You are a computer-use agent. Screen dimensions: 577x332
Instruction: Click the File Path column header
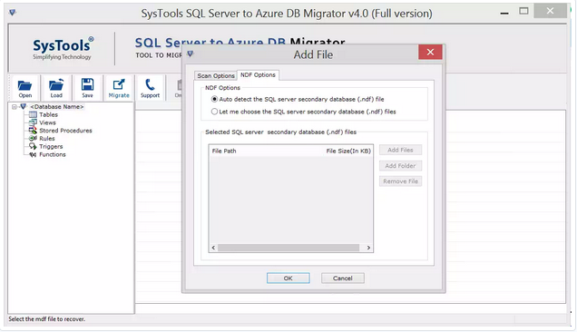coord(224,151)
